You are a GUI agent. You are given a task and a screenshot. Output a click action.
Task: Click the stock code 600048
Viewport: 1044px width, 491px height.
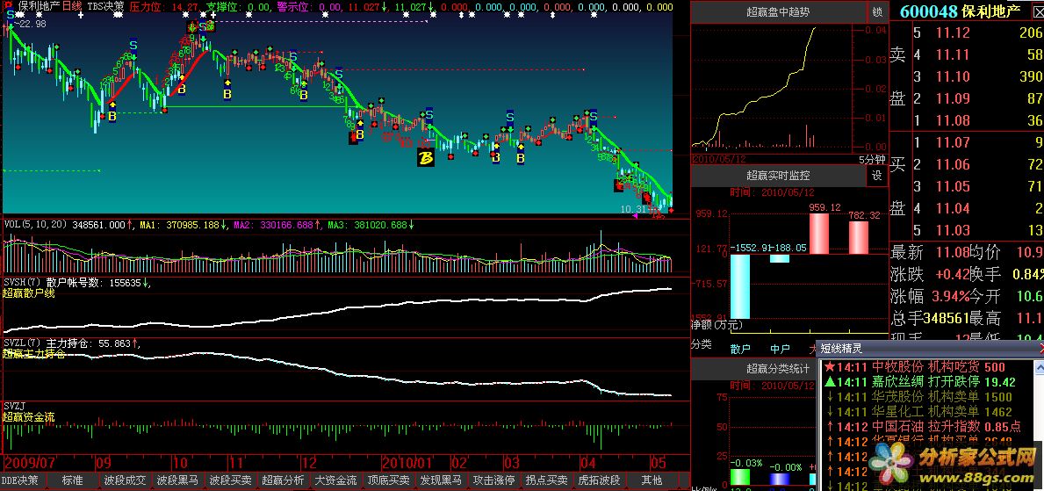click(929, 11)
